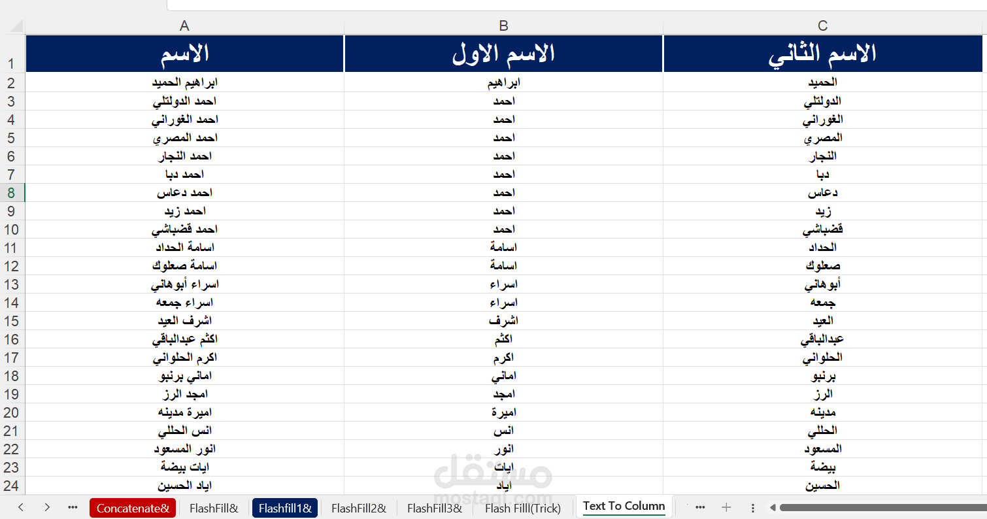Screen dimensions: 987x519
Task: Click the horizontal scrollbar's left arrow
Action: pos(773,507)
